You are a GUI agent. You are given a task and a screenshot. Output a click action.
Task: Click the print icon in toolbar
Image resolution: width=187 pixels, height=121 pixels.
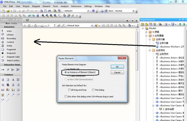(x=49, y=11)
